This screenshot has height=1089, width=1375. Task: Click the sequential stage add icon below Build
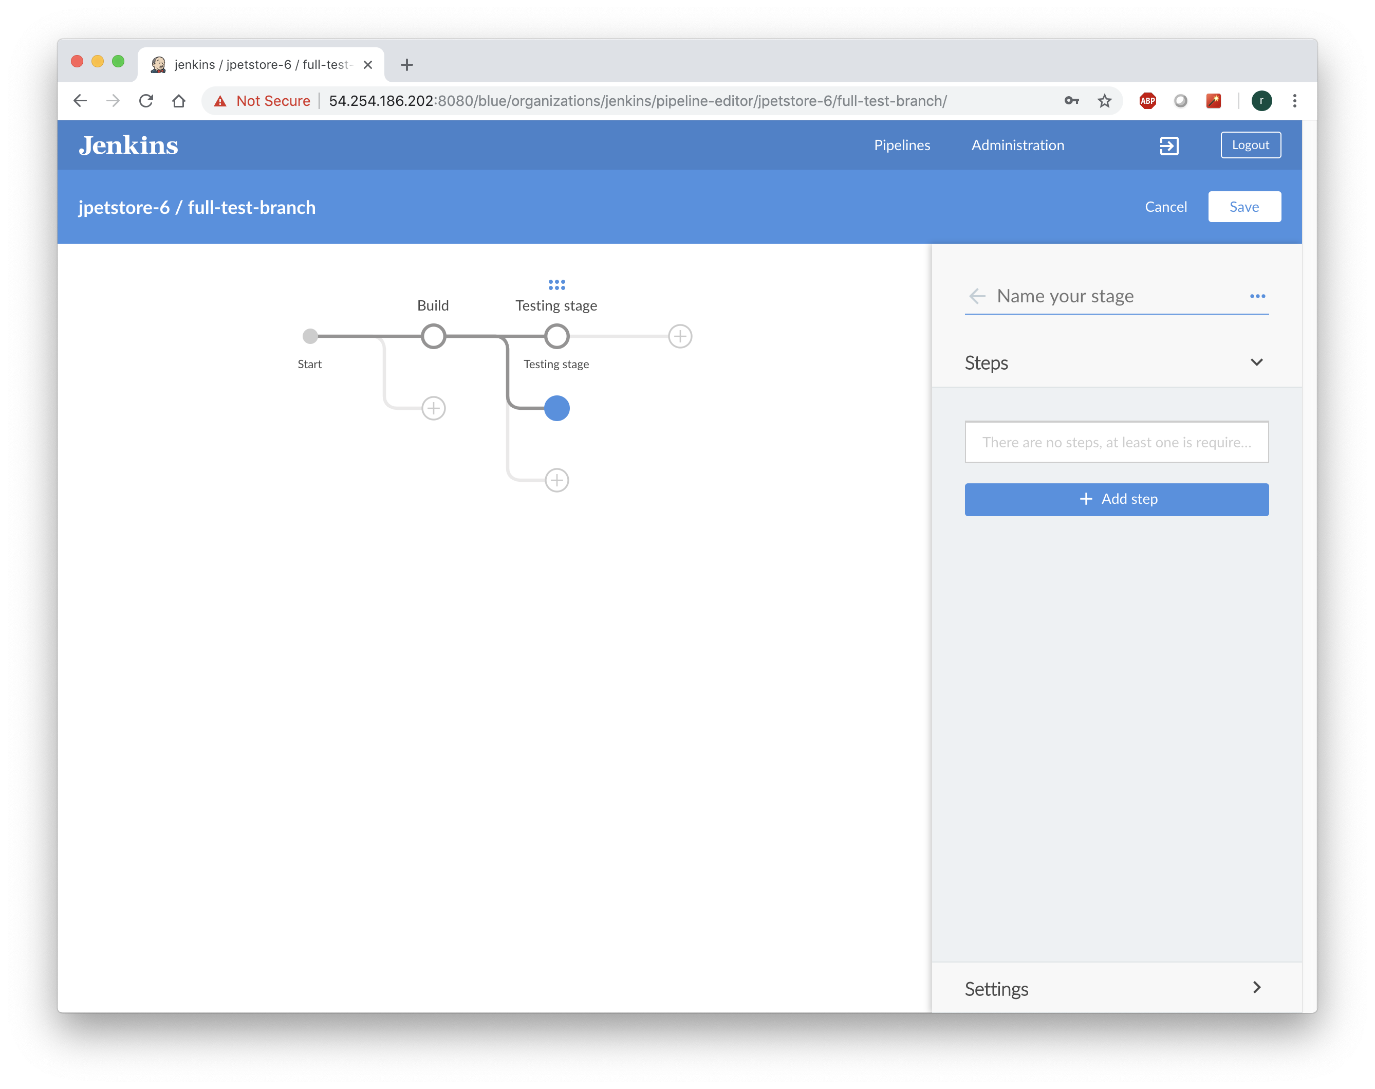[432, 408]
